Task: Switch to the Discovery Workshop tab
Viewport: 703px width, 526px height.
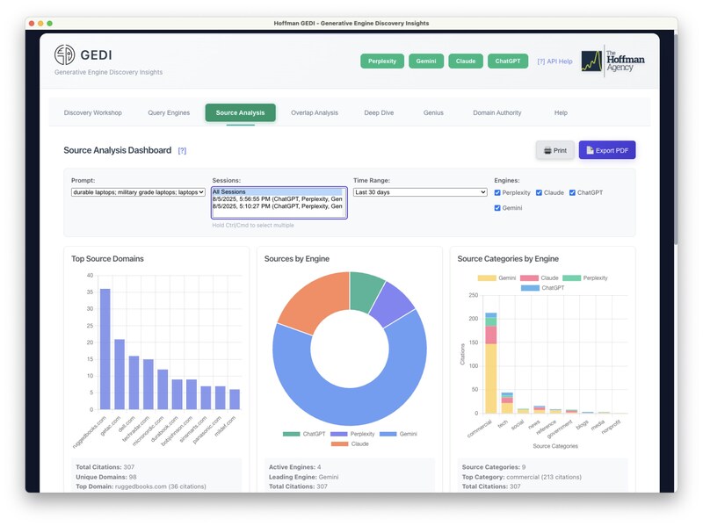Action: click(x=93, y=113)
